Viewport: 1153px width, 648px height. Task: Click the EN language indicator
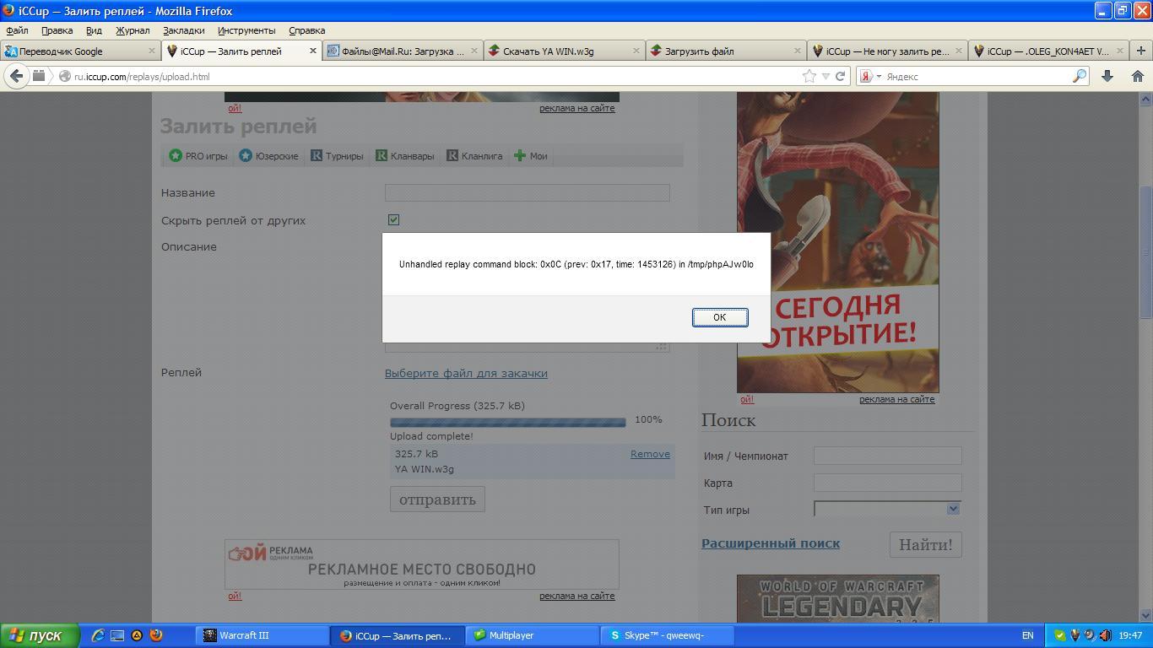[1027, 635]
